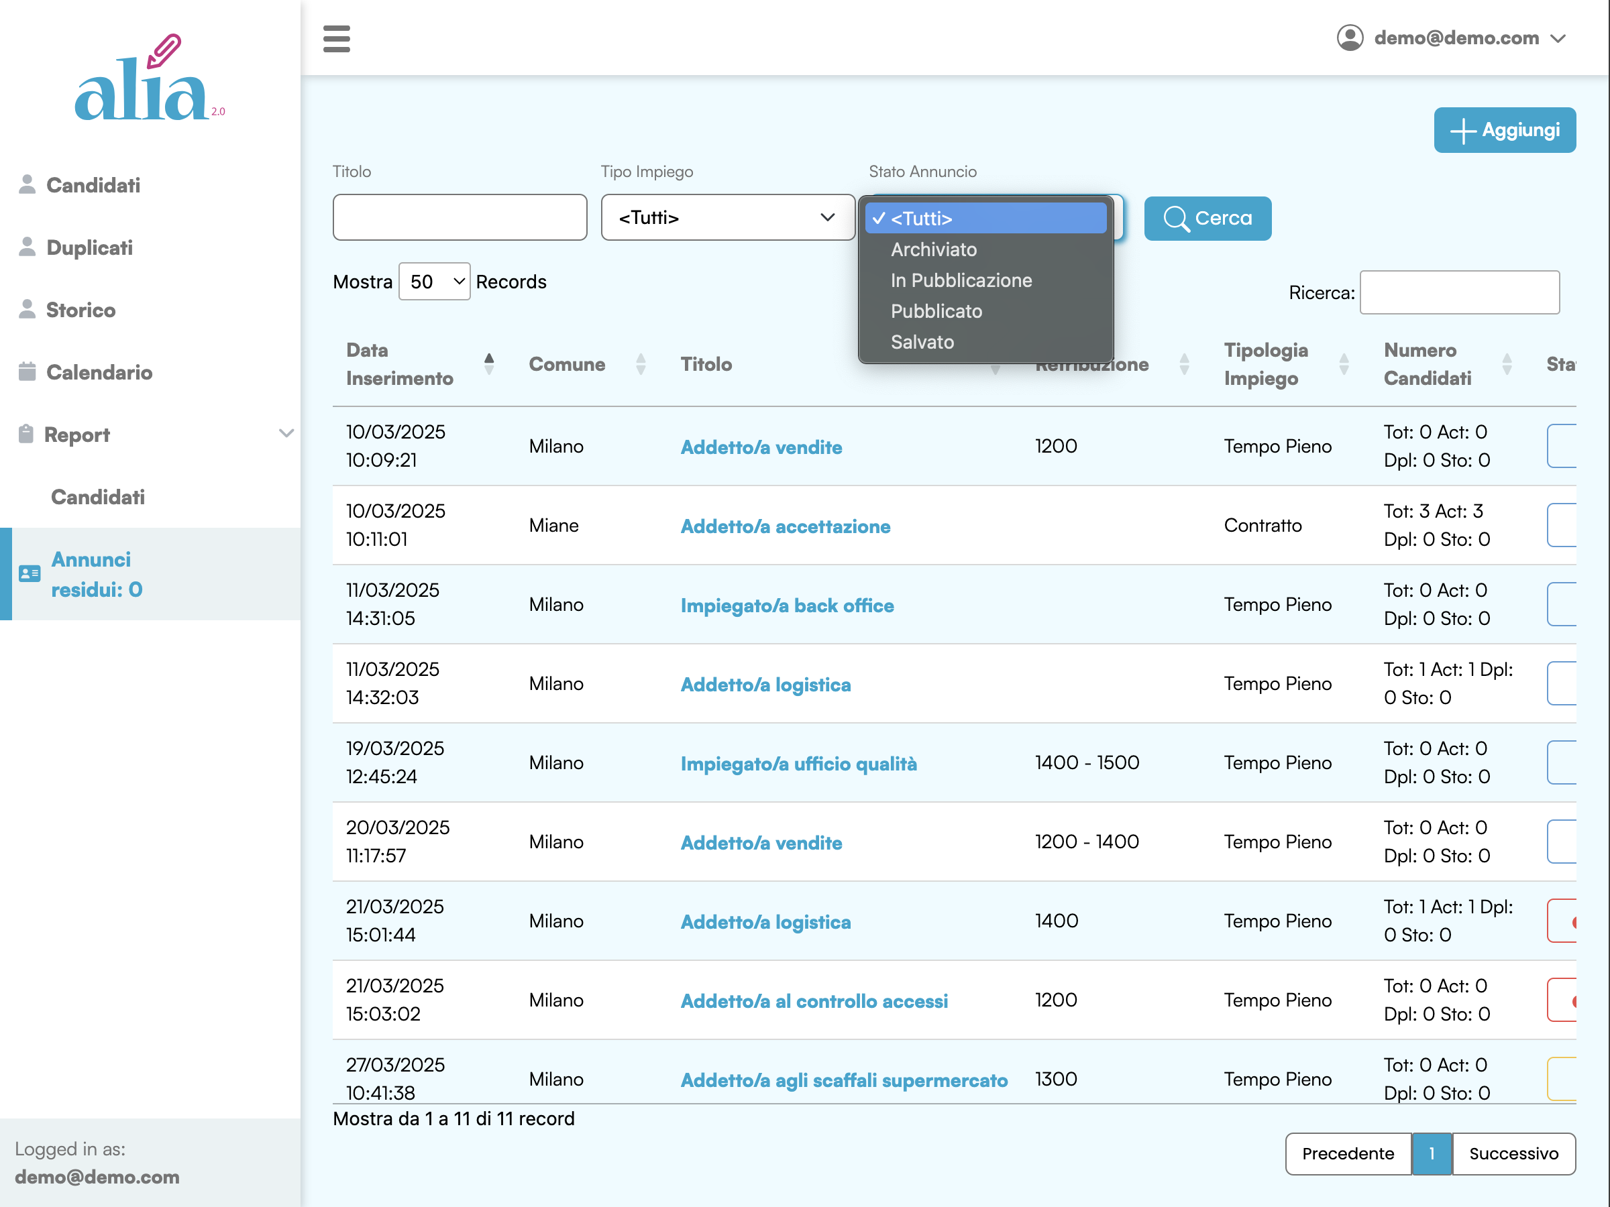Open the hamburger menu icon
The height and width of the screenshot is (1207, 1610).
point(336,39)
